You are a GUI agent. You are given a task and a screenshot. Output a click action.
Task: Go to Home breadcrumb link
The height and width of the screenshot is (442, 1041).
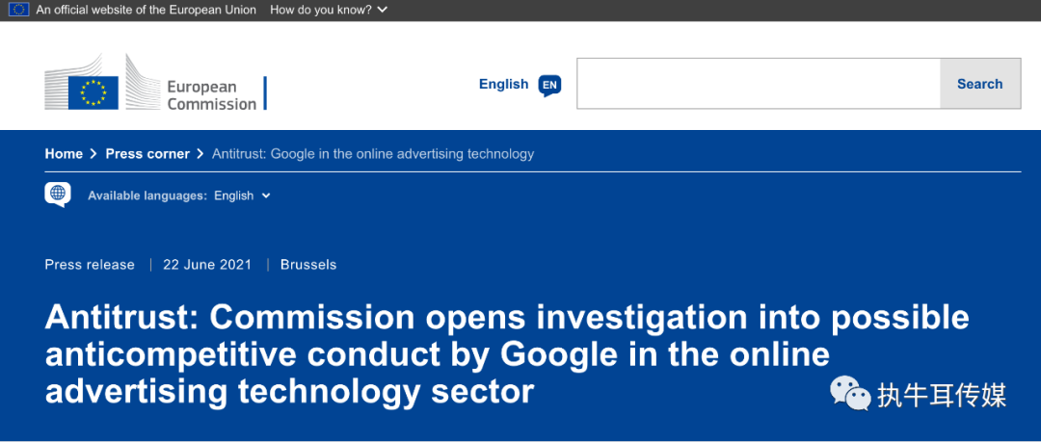tap(64, 154)
